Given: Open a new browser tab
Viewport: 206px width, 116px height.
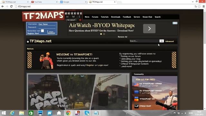Looking at the screenshot, I should coord(119,2).
